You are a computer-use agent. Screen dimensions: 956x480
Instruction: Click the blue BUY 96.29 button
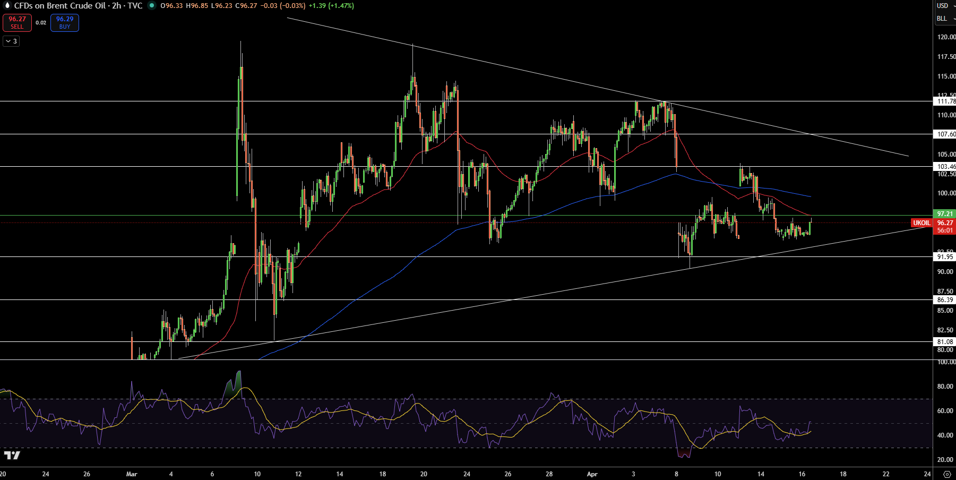[65, 22]
